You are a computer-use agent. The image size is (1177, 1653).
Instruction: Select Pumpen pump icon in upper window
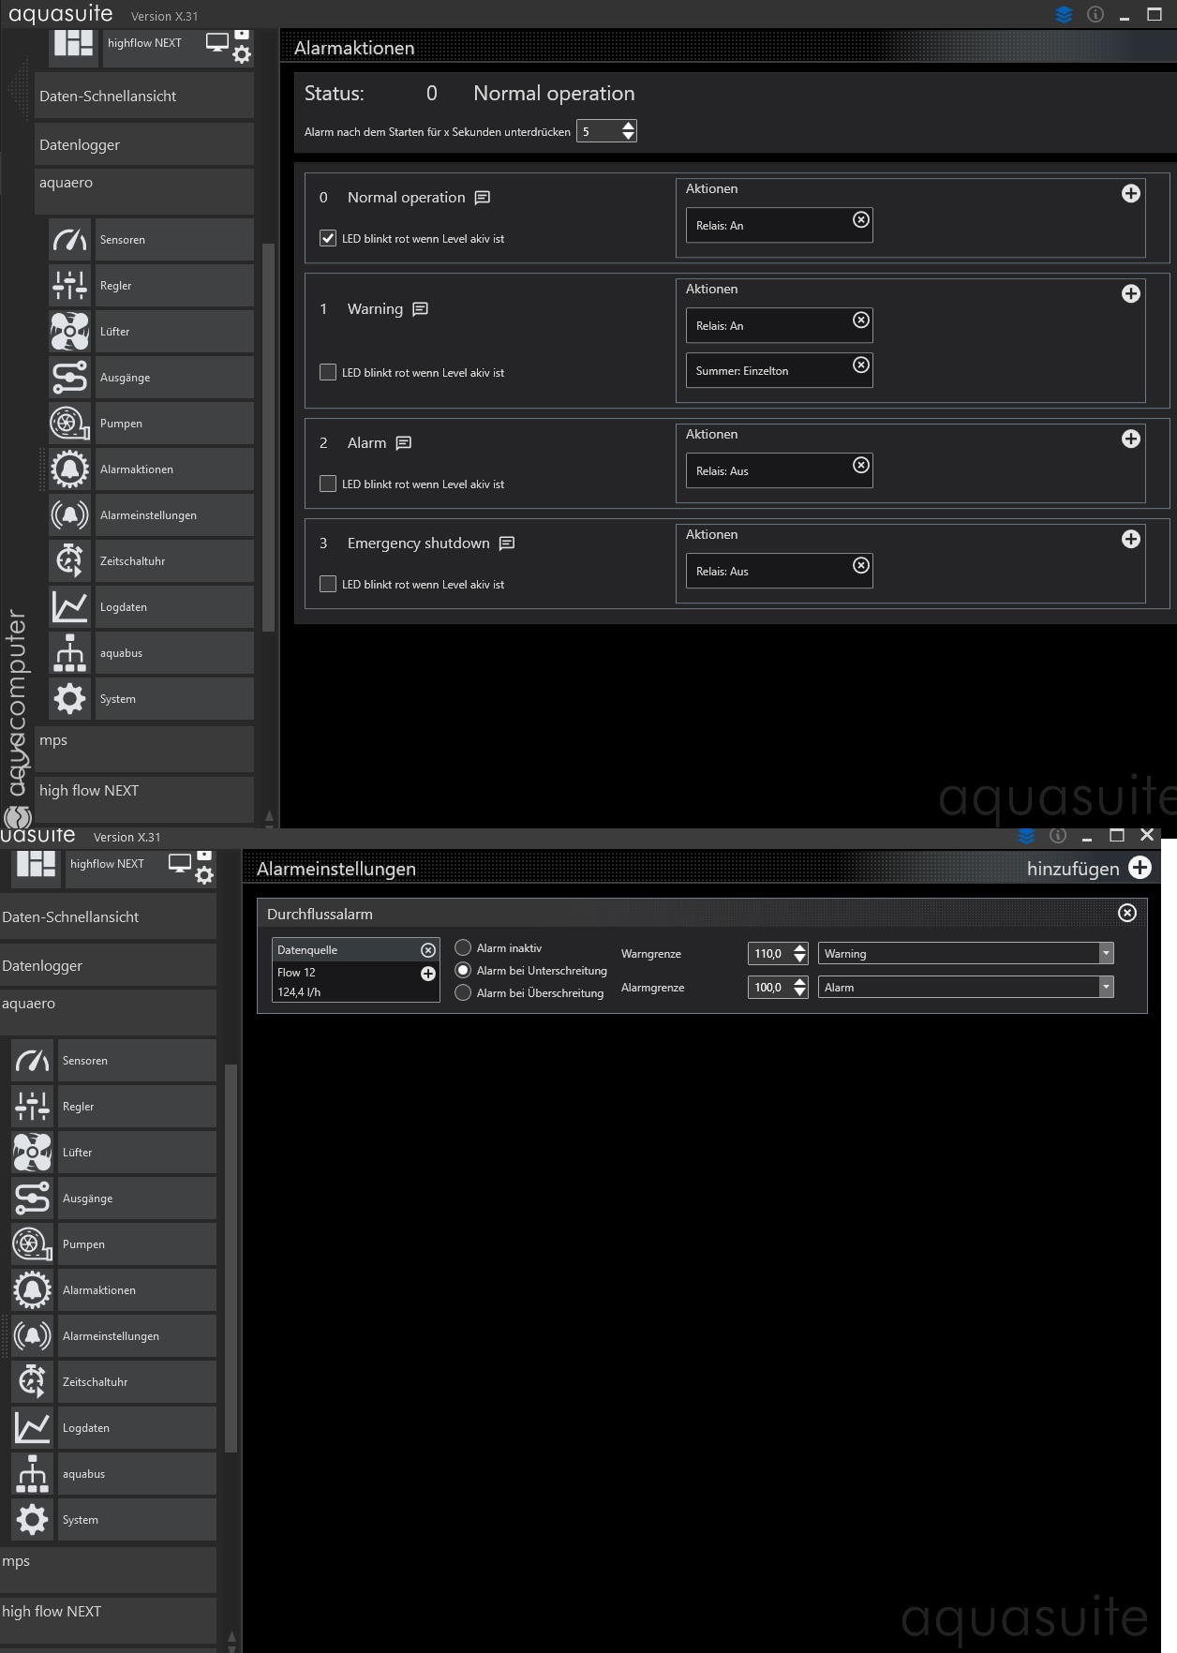69,424
